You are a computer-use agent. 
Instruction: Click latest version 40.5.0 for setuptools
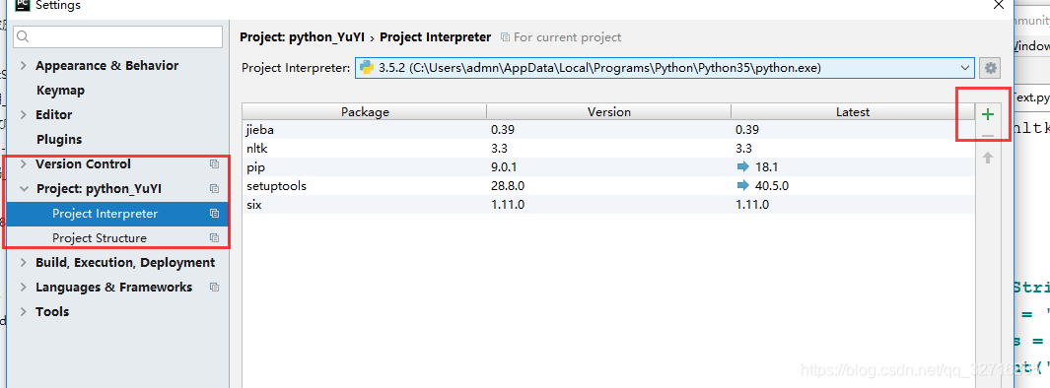(771, 186)
